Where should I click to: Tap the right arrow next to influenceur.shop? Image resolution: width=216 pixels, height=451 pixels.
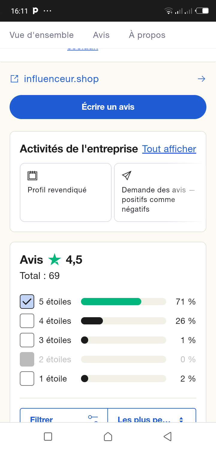(x=201, y=79)
